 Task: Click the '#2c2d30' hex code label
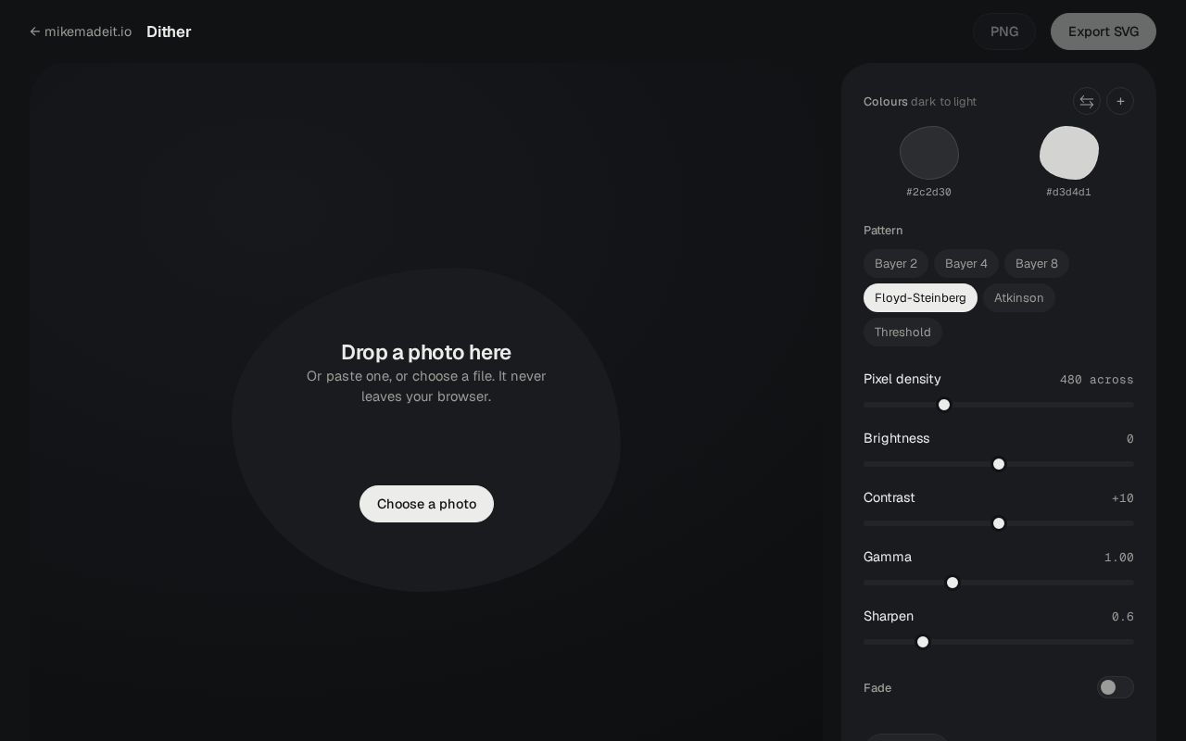tap(929, 193)
